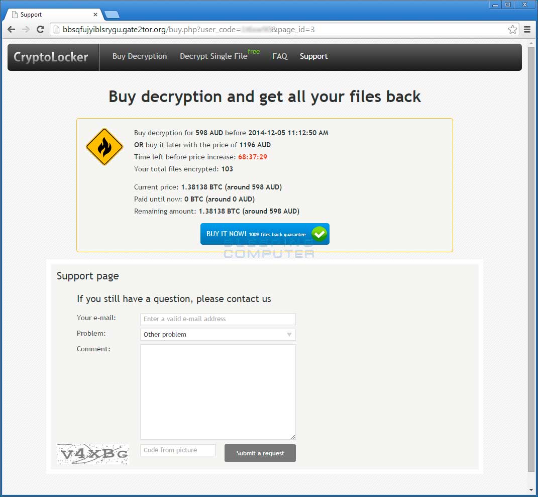538x497 pixels.
Task: Reload the page with refresh icon
Action: [41, 30]
